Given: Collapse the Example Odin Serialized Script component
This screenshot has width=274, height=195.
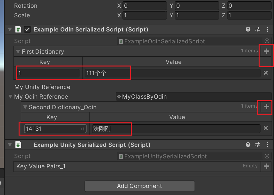Looking at the screenshot, I should (x=10, y=30).
